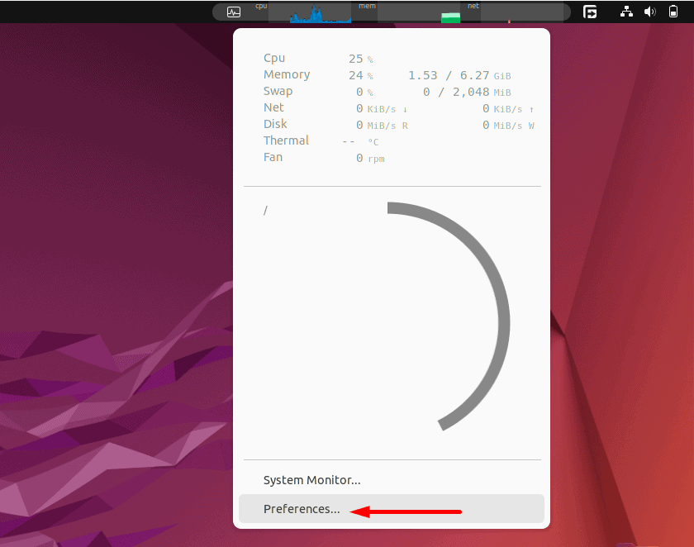Click the volume speaker tray icon
The image size is (694, 547).
click(x=649, y=12)
